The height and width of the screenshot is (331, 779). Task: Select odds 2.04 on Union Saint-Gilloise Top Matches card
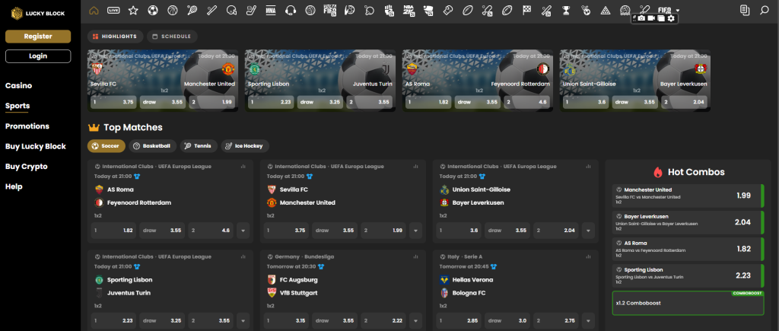click(556, 231)
